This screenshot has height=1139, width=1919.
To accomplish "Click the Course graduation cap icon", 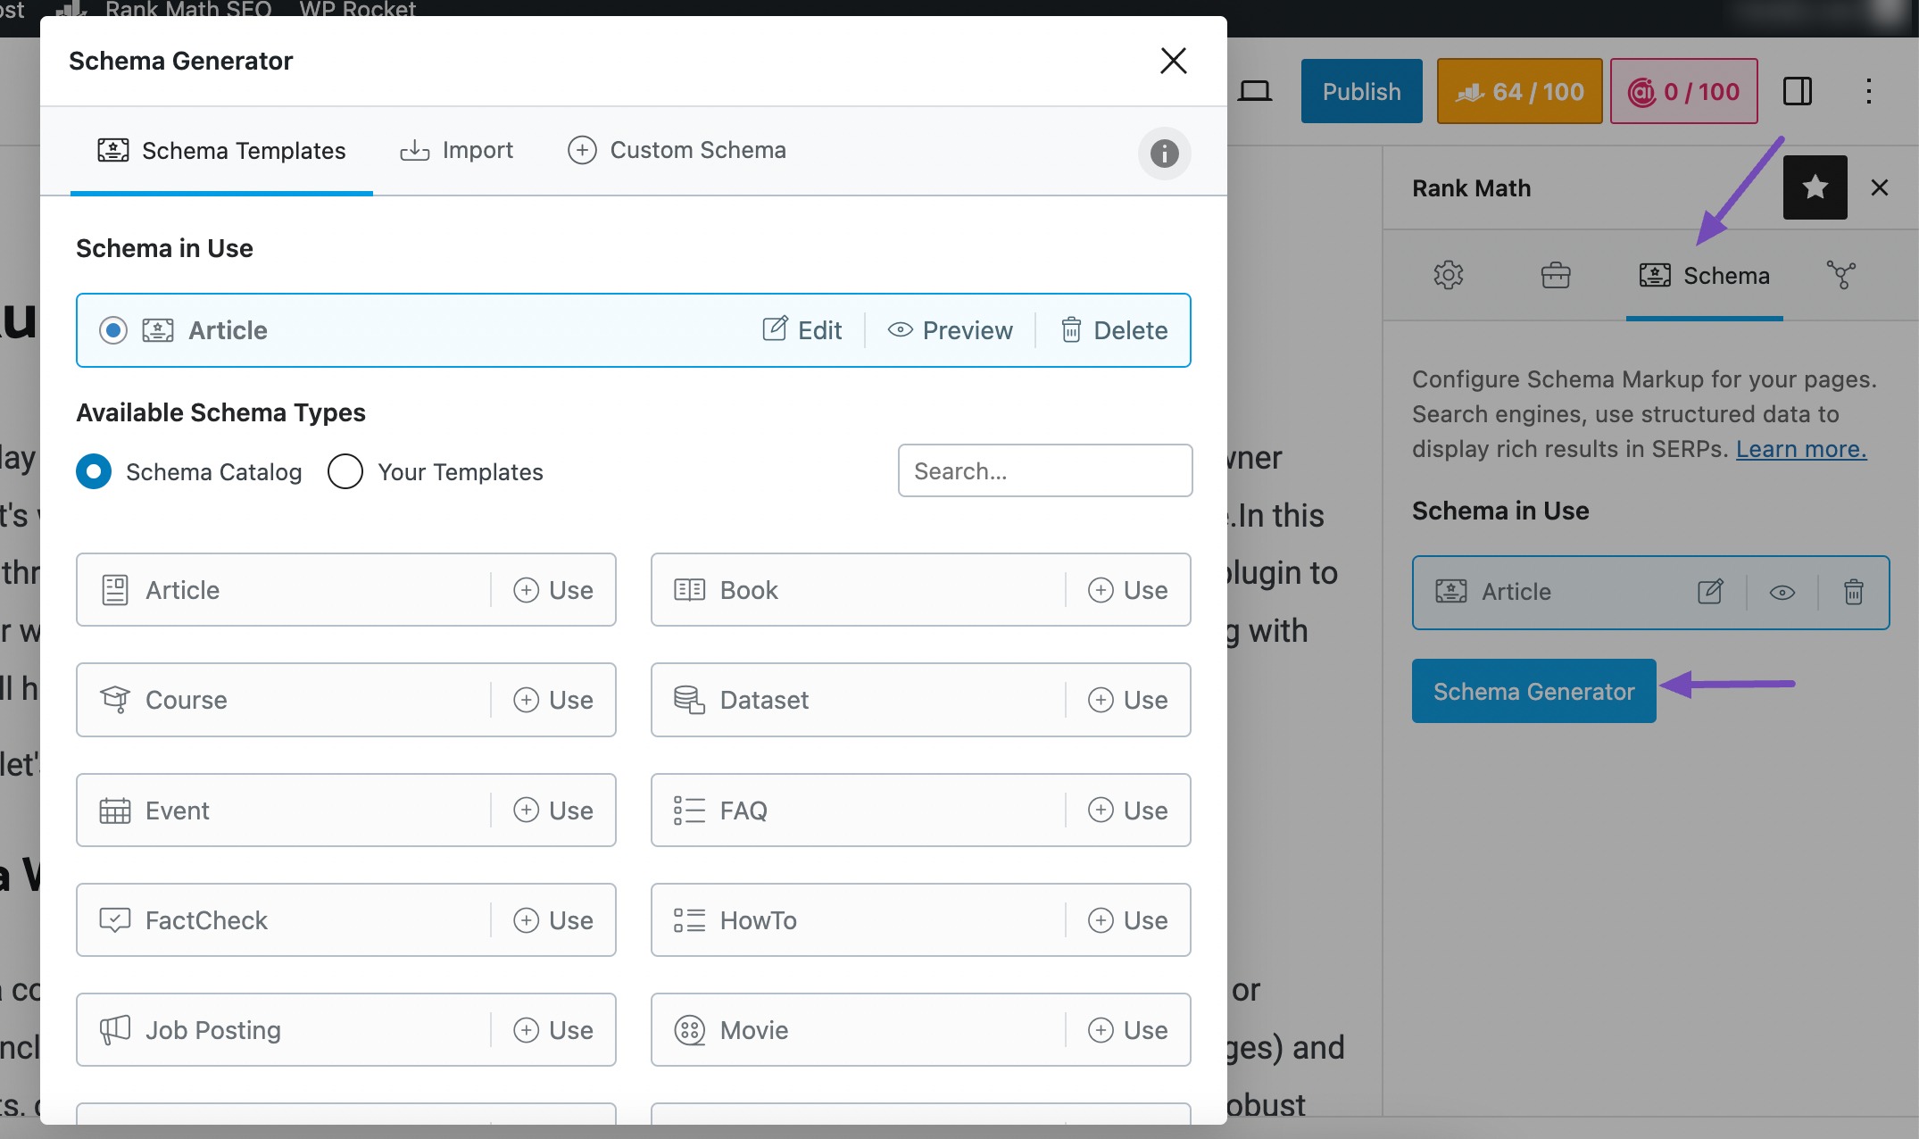I will (x=115, y=700).
